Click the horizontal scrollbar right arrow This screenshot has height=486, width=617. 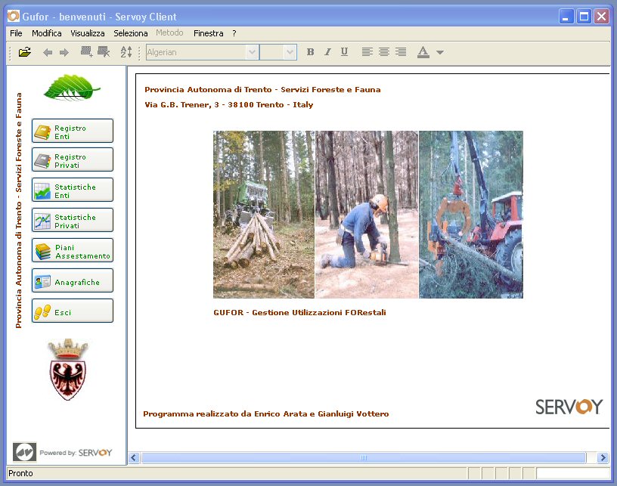[x=603, y=458]
